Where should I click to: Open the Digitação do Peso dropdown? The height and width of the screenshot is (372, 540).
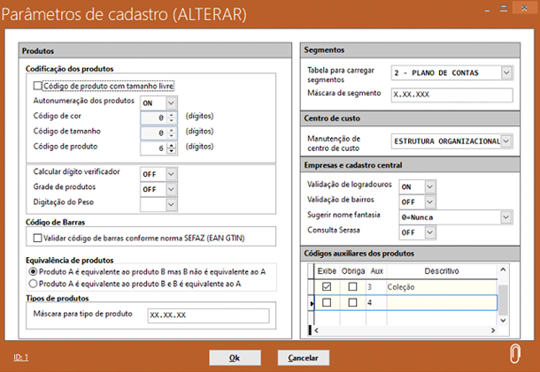171,204
